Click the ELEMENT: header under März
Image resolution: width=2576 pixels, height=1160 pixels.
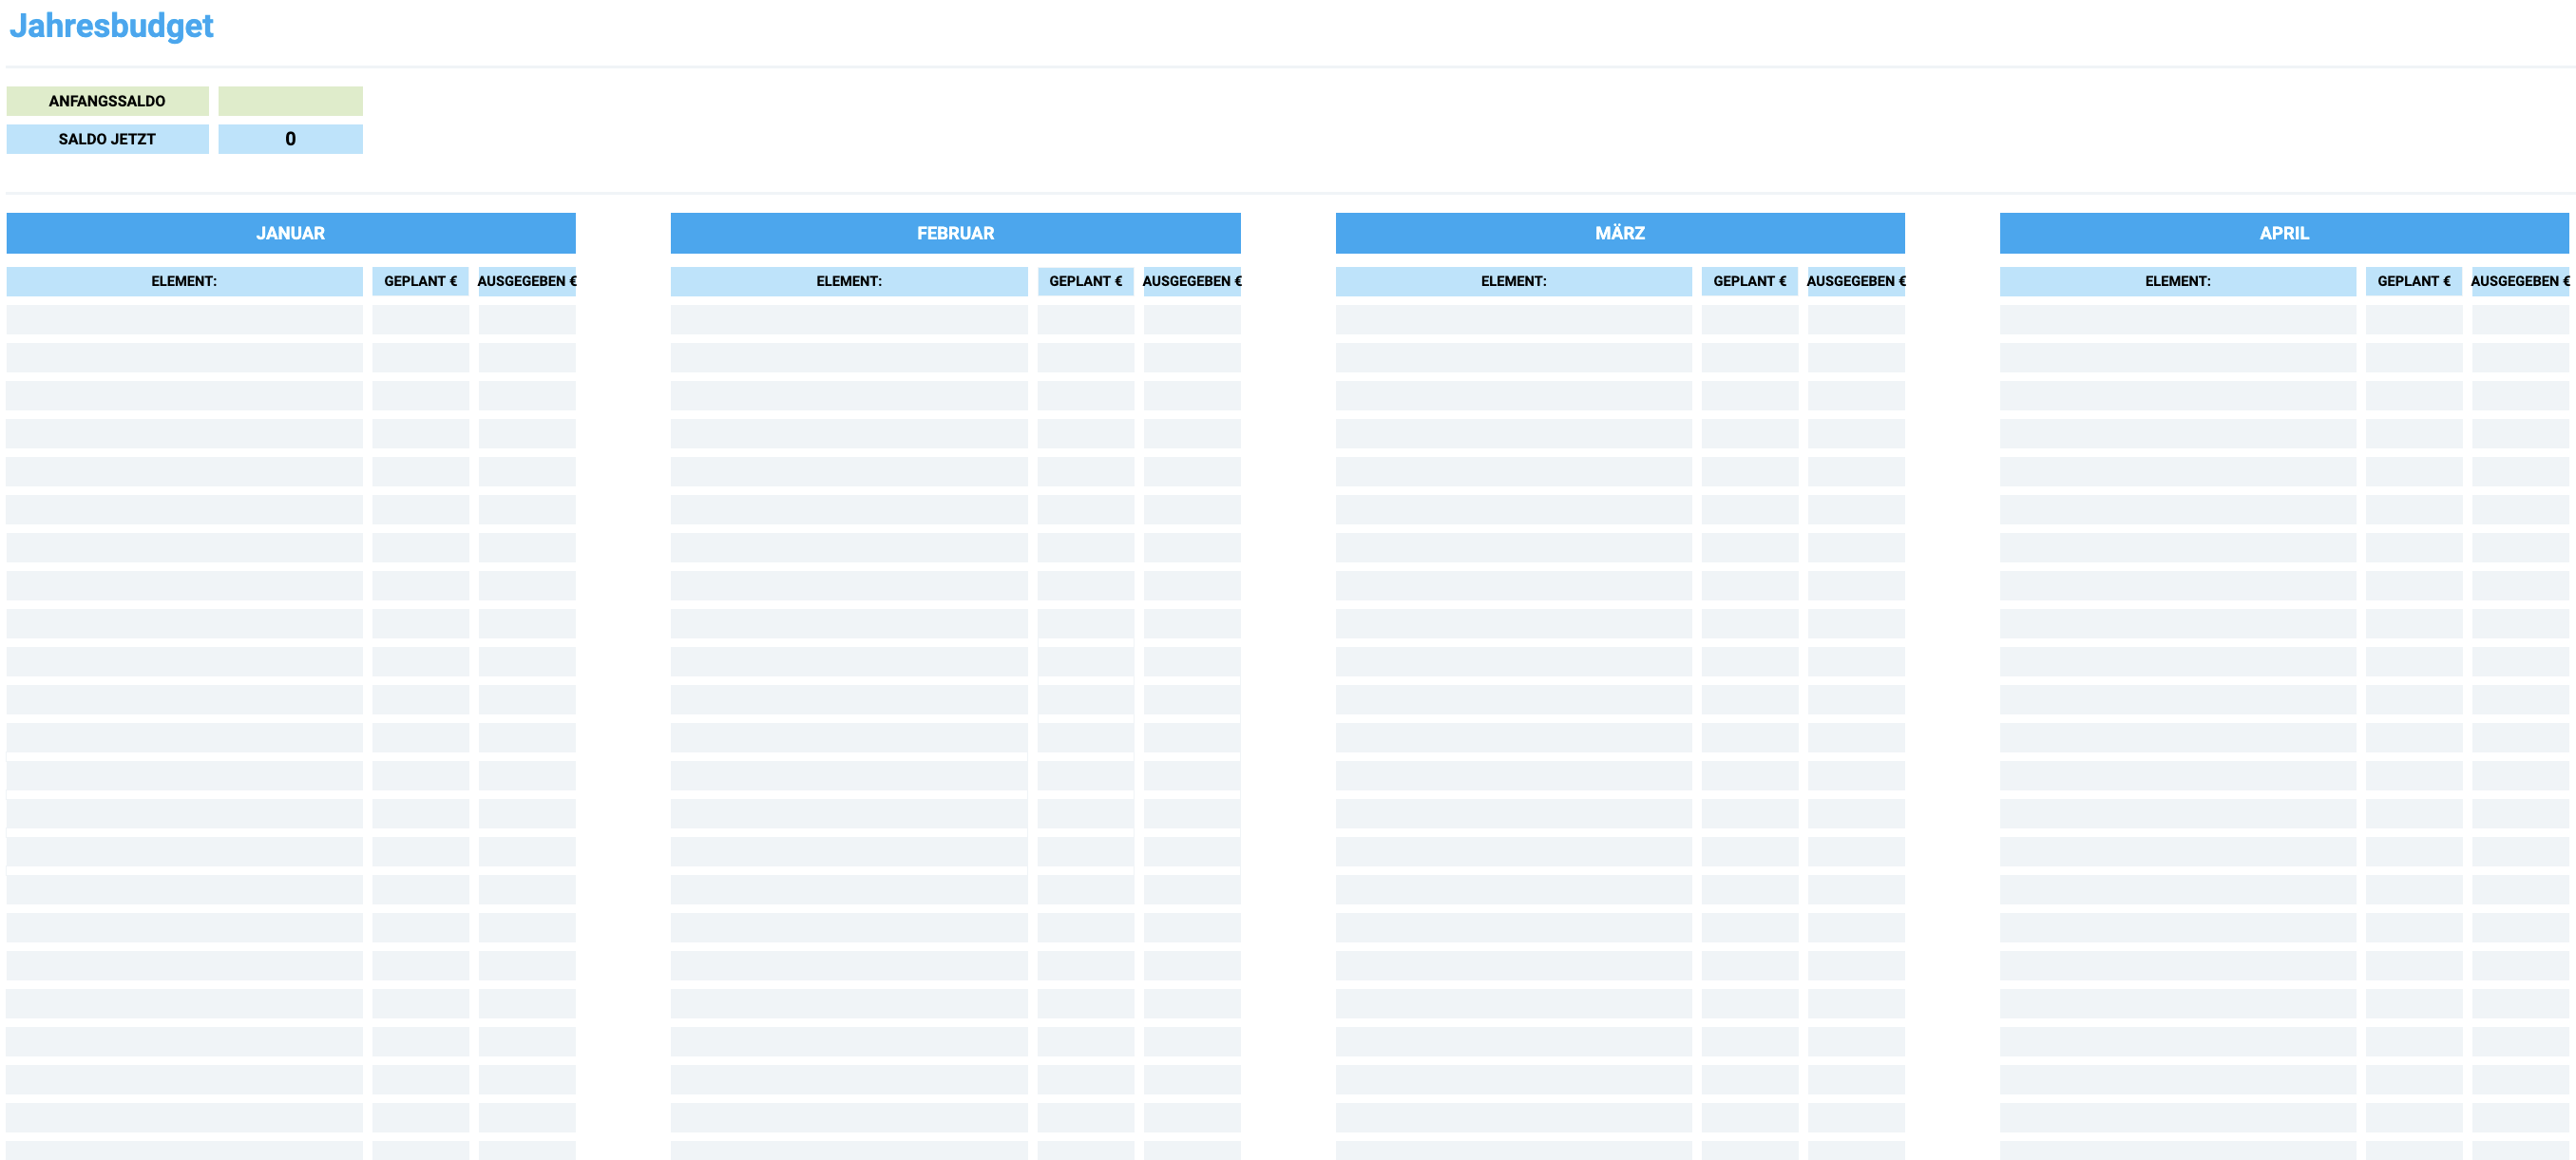coord(1513,281)
